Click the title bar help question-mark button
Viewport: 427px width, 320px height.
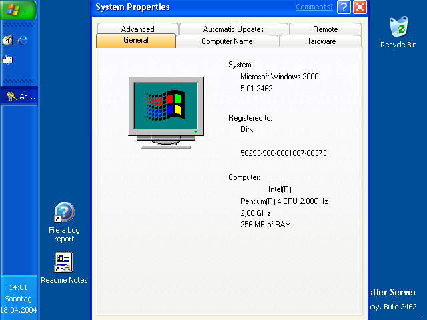344,7
